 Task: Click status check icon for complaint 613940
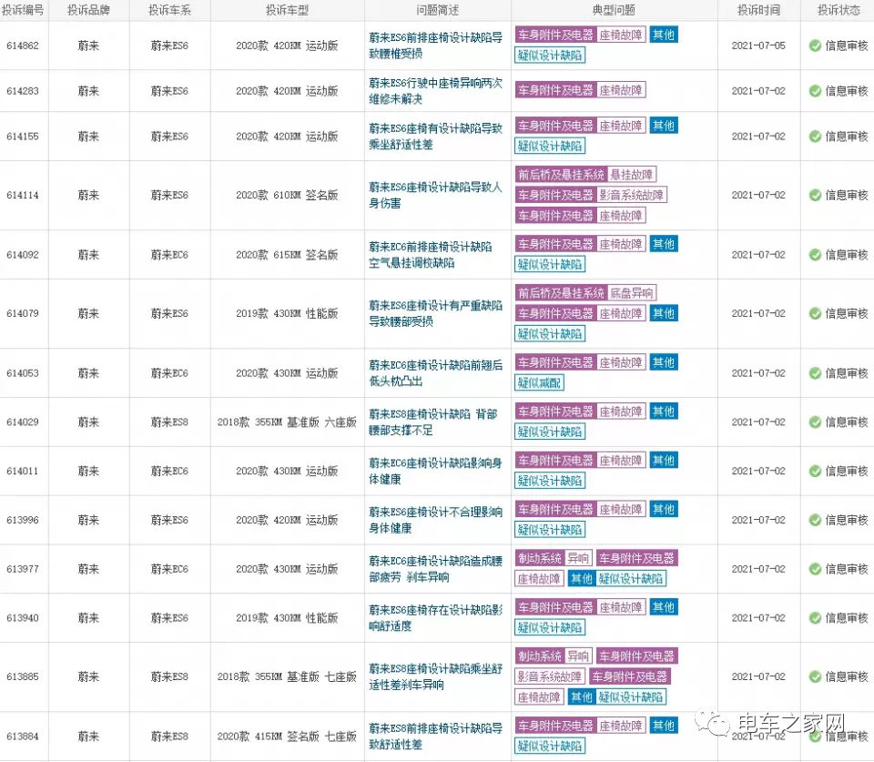click(x=815, y=618)
